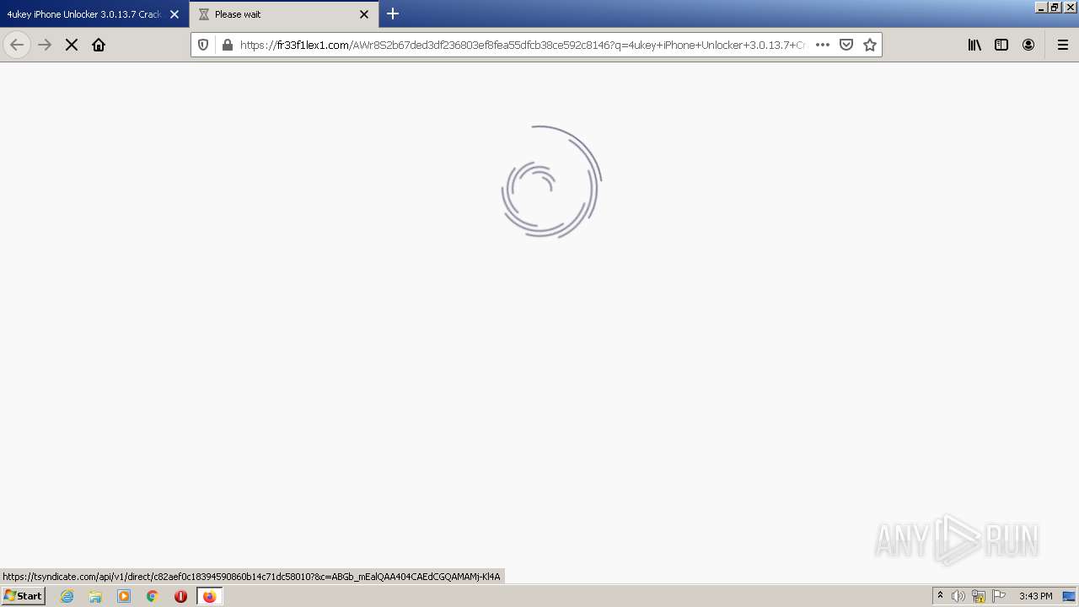1079x607 pixels.
Task: Select the Firefox taskbar button
Action: (210, 596)
